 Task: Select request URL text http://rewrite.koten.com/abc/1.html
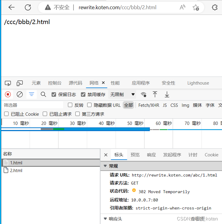[x=174, y=175]
